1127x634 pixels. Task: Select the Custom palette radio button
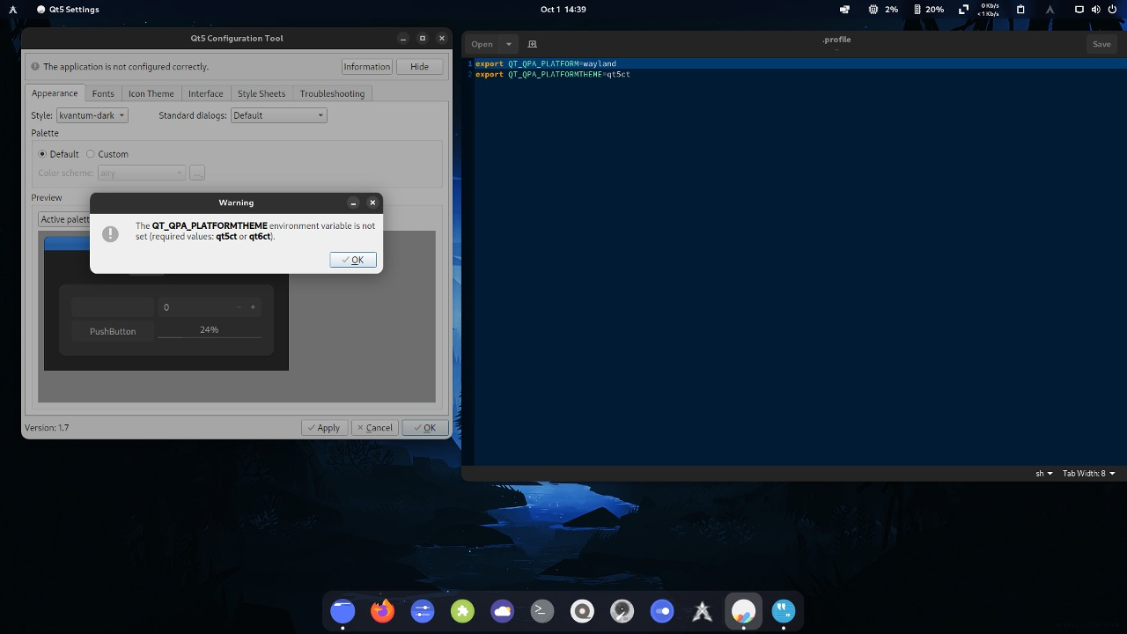coord(90,154)
